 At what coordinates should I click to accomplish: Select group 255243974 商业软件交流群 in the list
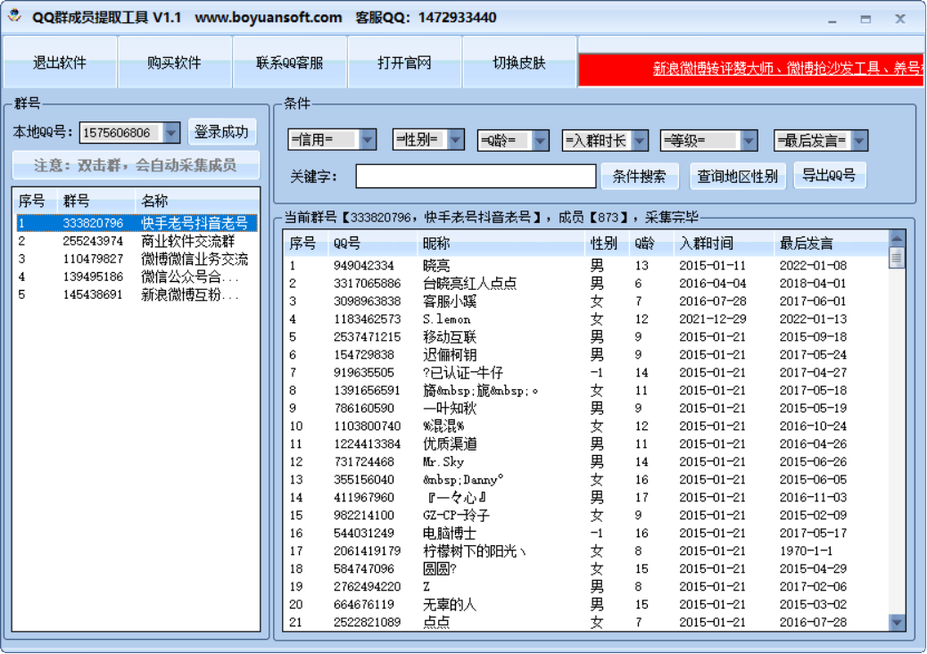134,240
